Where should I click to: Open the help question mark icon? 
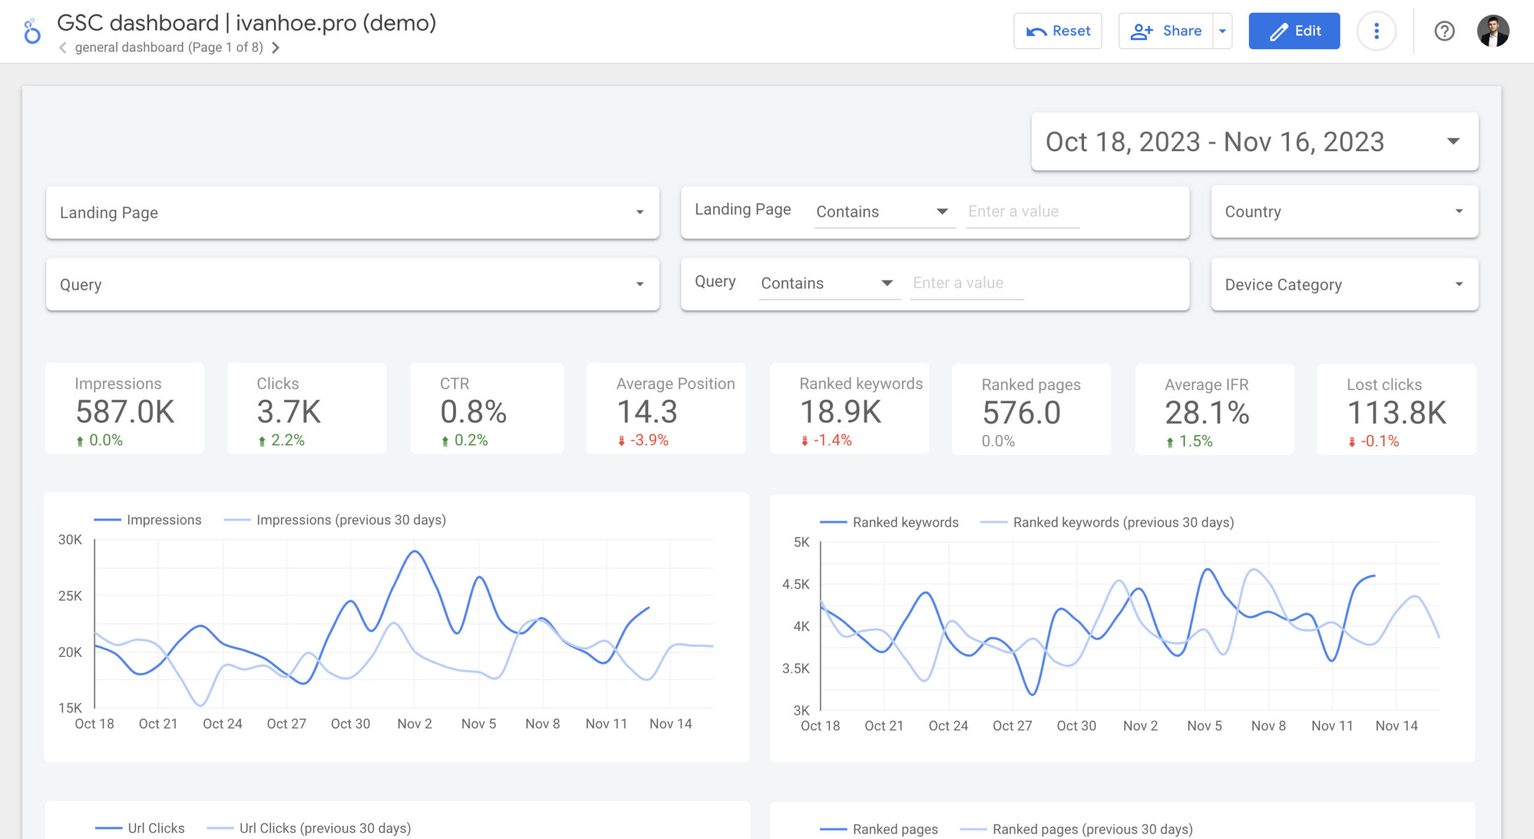(1444, 31)
